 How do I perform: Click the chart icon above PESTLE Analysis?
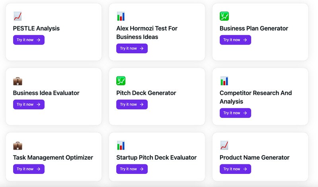18,16
